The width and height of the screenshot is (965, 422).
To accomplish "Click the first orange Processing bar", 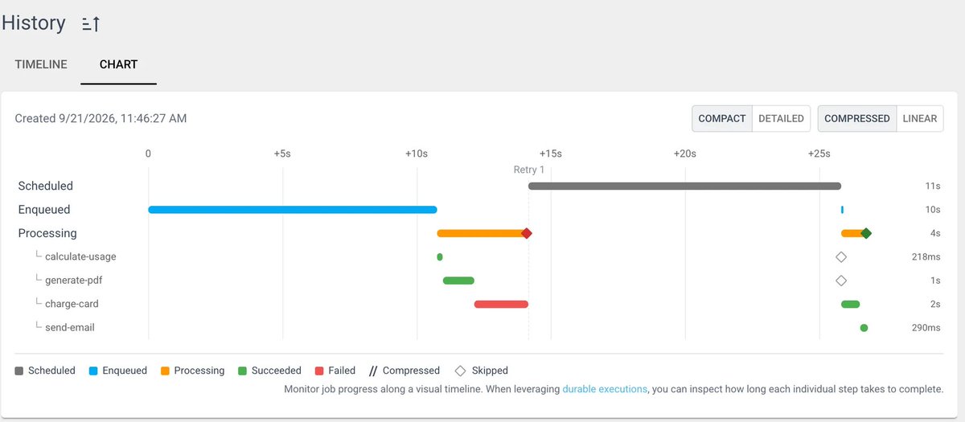I will [481, 233].
